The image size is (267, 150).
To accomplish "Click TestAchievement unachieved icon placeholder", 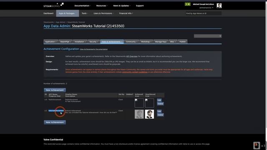I will (149, 103).
